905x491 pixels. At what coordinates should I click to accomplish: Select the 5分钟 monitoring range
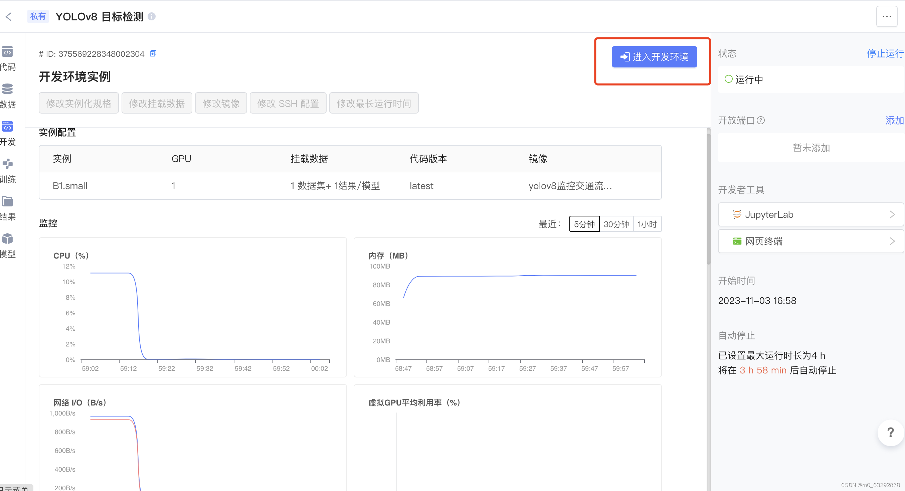pos(584,224)
